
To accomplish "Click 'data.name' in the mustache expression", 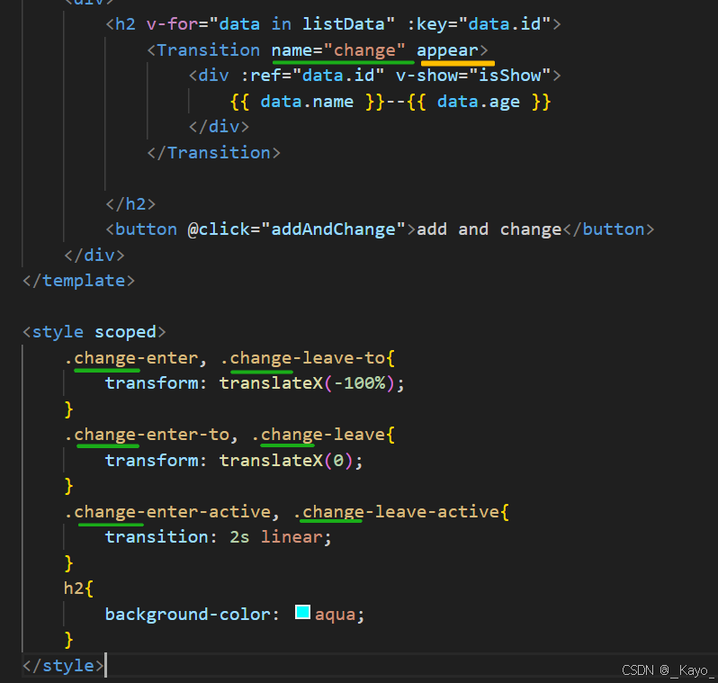I will tap(307, 102).
